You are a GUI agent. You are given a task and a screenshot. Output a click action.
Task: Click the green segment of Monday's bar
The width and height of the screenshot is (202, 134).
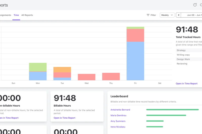coord(38,67)
